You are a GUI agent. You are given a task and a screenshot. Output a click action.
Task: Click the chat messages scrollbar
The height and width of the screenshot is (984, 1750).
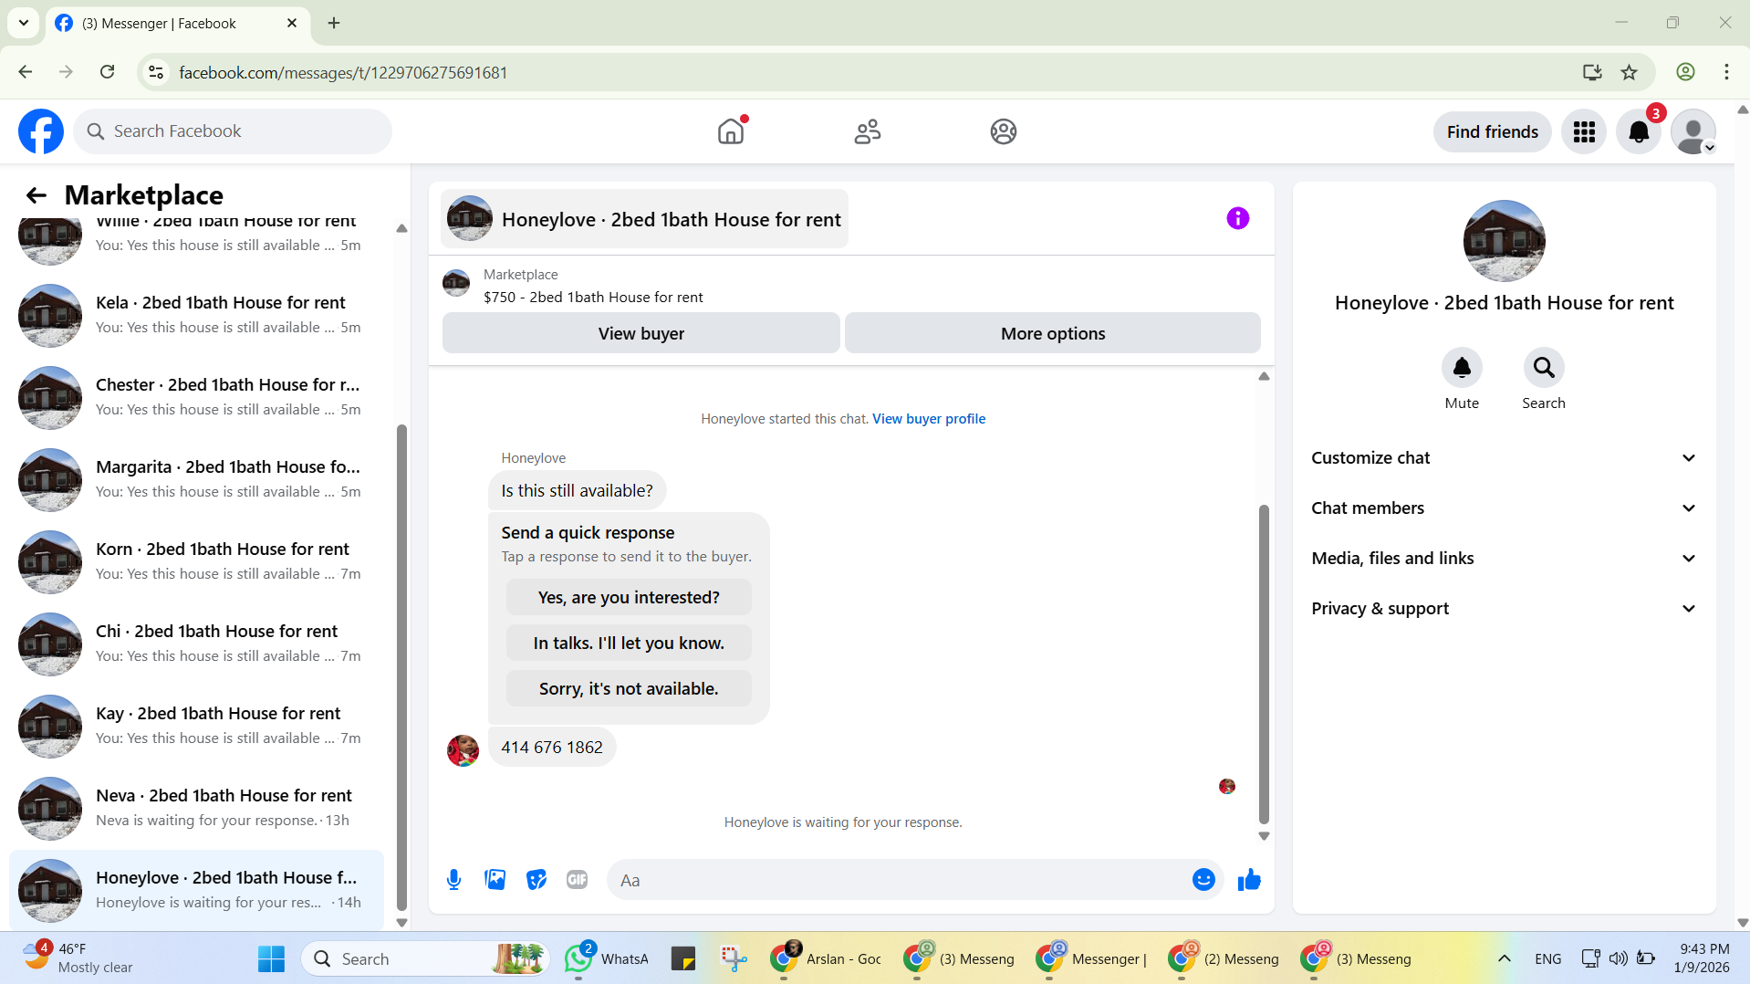(x=1264, y=664)
